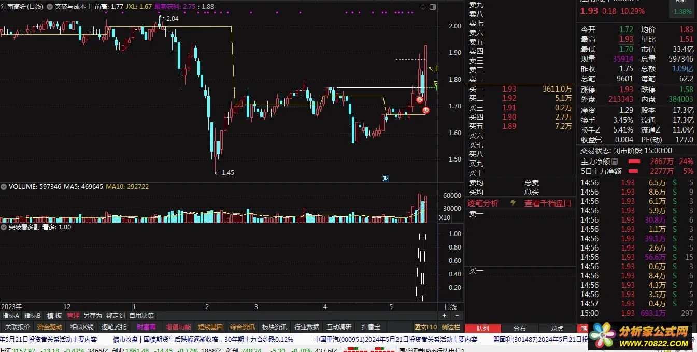Switch to 队列 tab

coord(482,328)
